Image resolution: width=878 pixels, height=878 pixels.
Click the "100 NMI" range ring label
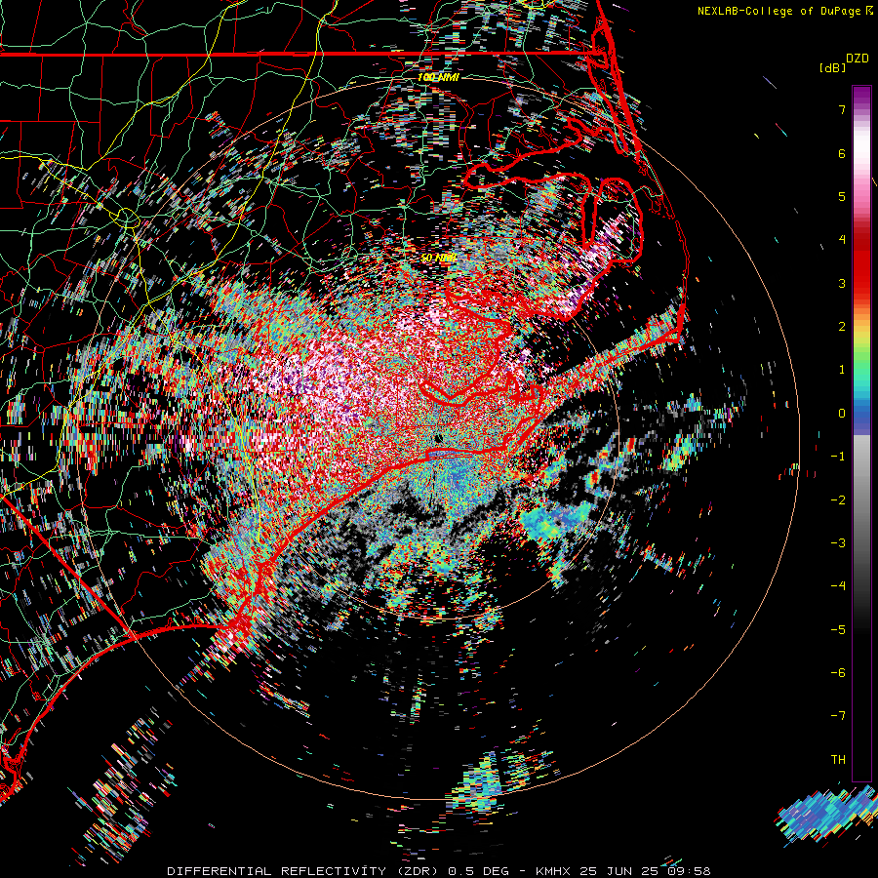(x=438, y=77)
